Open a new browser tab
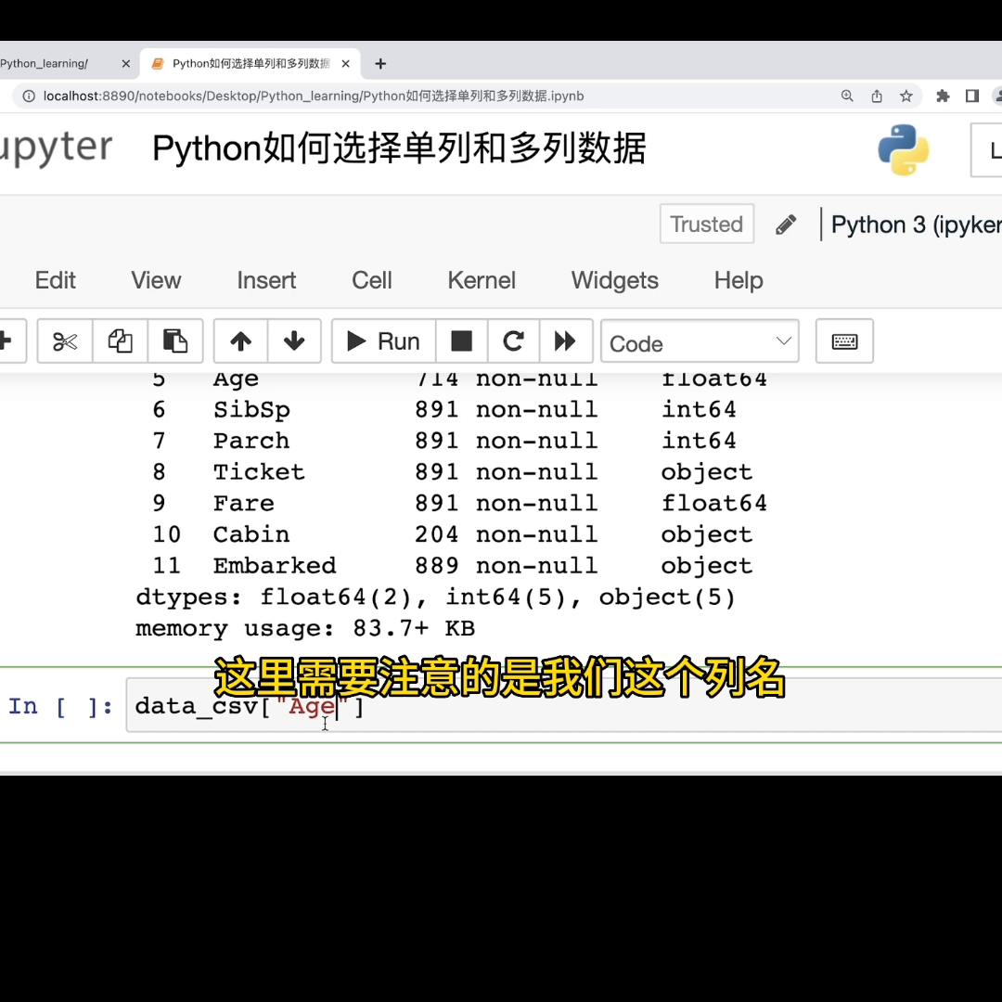1002x1002 pixels. coord(380,64)
